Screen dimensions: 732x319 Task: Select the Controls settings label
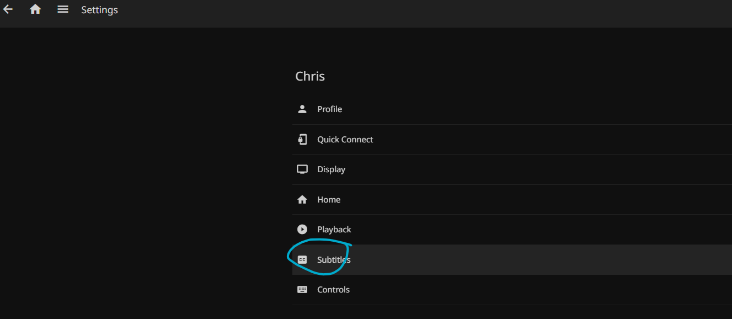coord(333,290)
